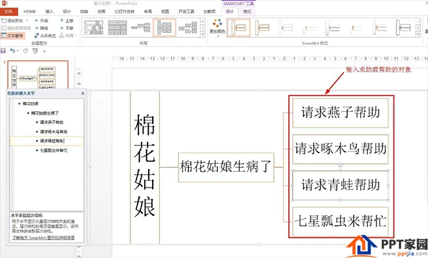
Task: Expand the layouts gallery more arrow
Action: (203, 34)
